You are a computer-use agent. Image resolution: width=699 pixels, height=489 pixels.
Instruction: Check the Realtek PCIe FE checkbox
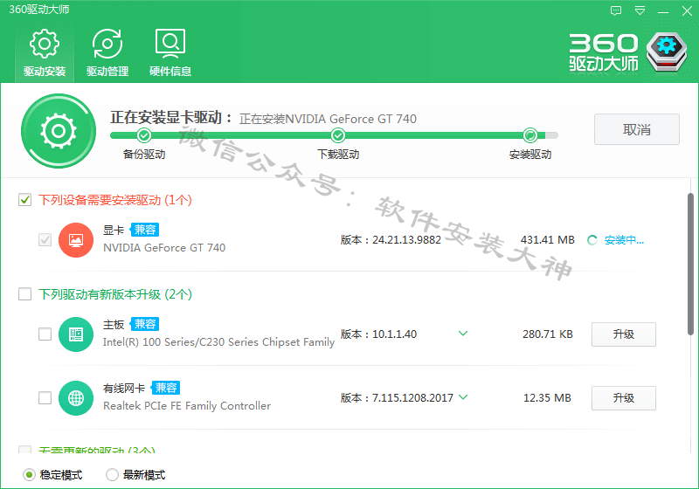(x=45, y=397)
